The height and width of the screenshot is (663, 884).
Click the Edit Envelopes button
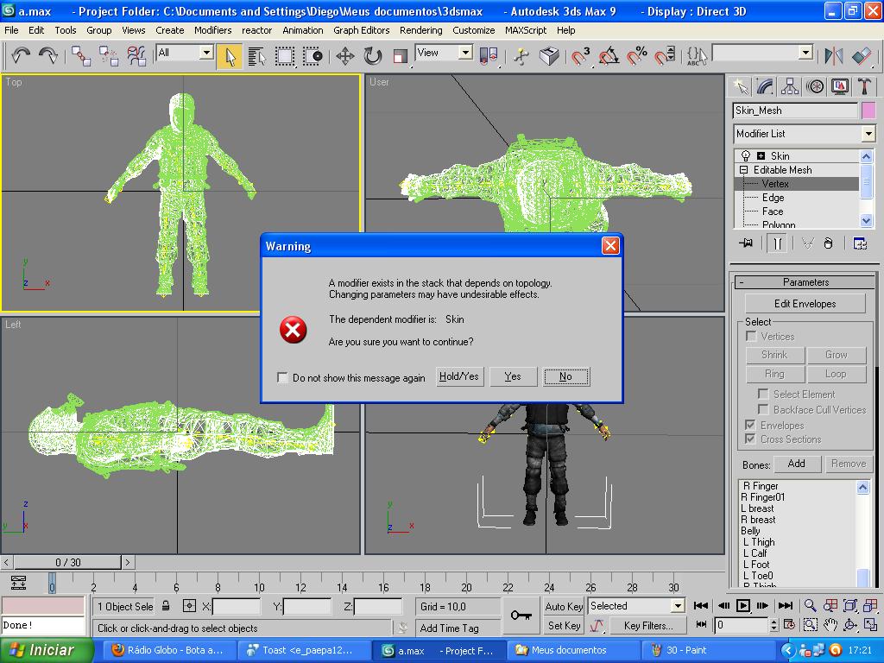click(804, 304)
